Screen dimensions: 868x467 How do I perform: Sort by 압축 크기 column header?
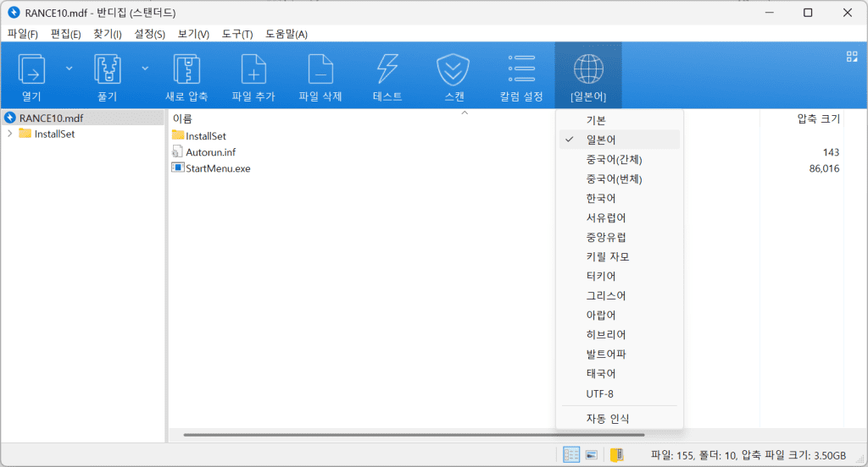point(818,118)
